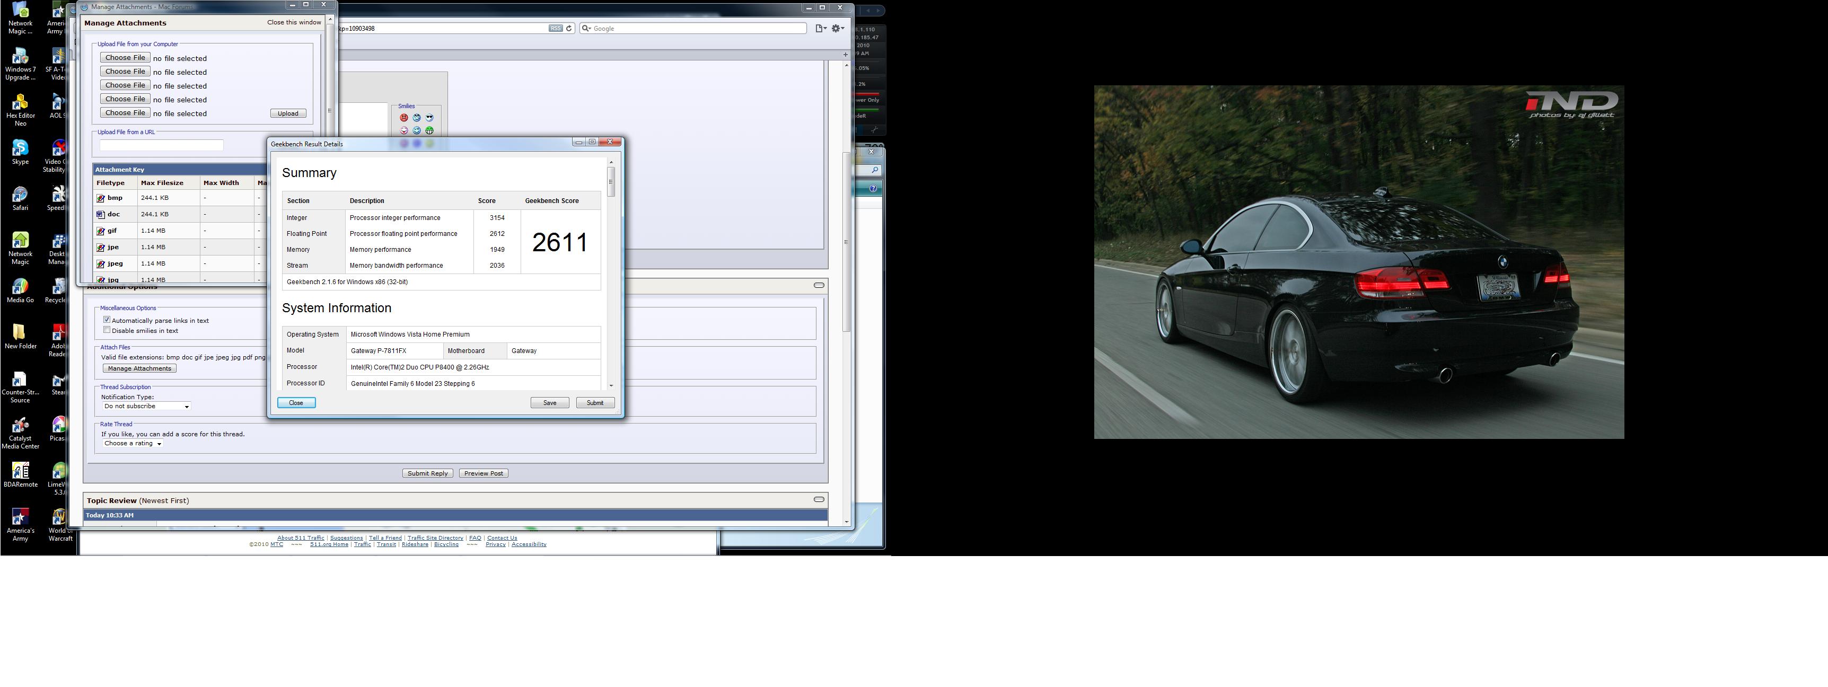Collapse the Topic Review section
The height and width of the screenshot is (687, 1828).
[819, 500]
